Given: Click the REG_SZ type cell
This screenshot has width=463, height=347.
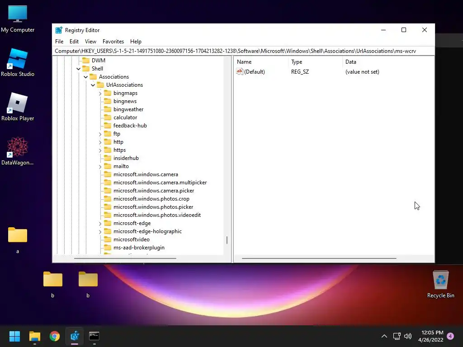Looking at the screenshot, I should 300,72.
